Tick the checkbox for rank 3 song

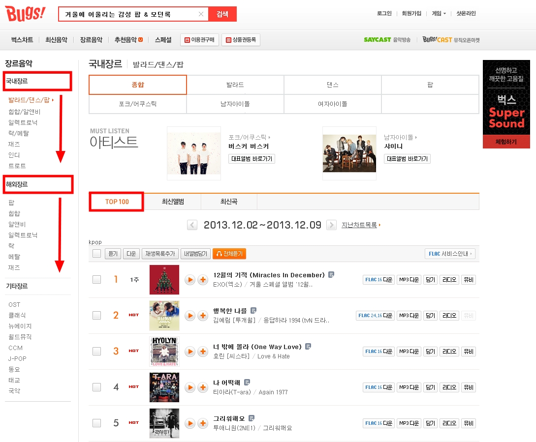(97, 351)
